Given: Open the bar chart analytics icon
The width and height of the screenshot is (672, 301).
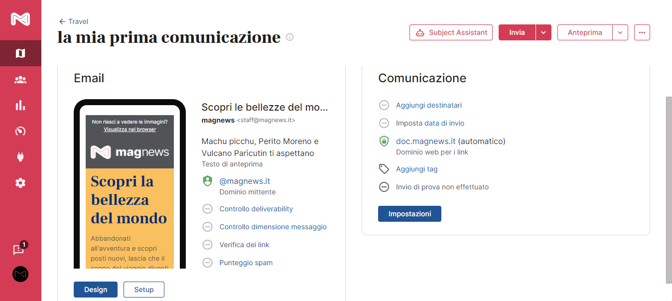Looking at the screenshot, I should click(x=20, y=105).
